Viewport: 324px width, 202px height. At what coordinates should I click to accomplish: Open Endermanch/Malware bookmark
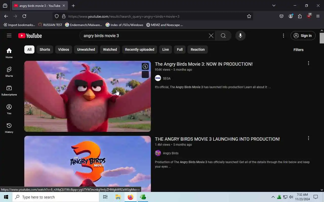coord(84,25)
